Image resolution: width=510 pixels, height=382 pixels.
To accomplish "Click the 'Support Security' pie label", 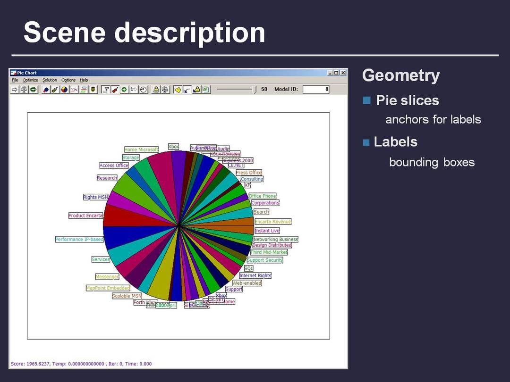I will 265,260.
